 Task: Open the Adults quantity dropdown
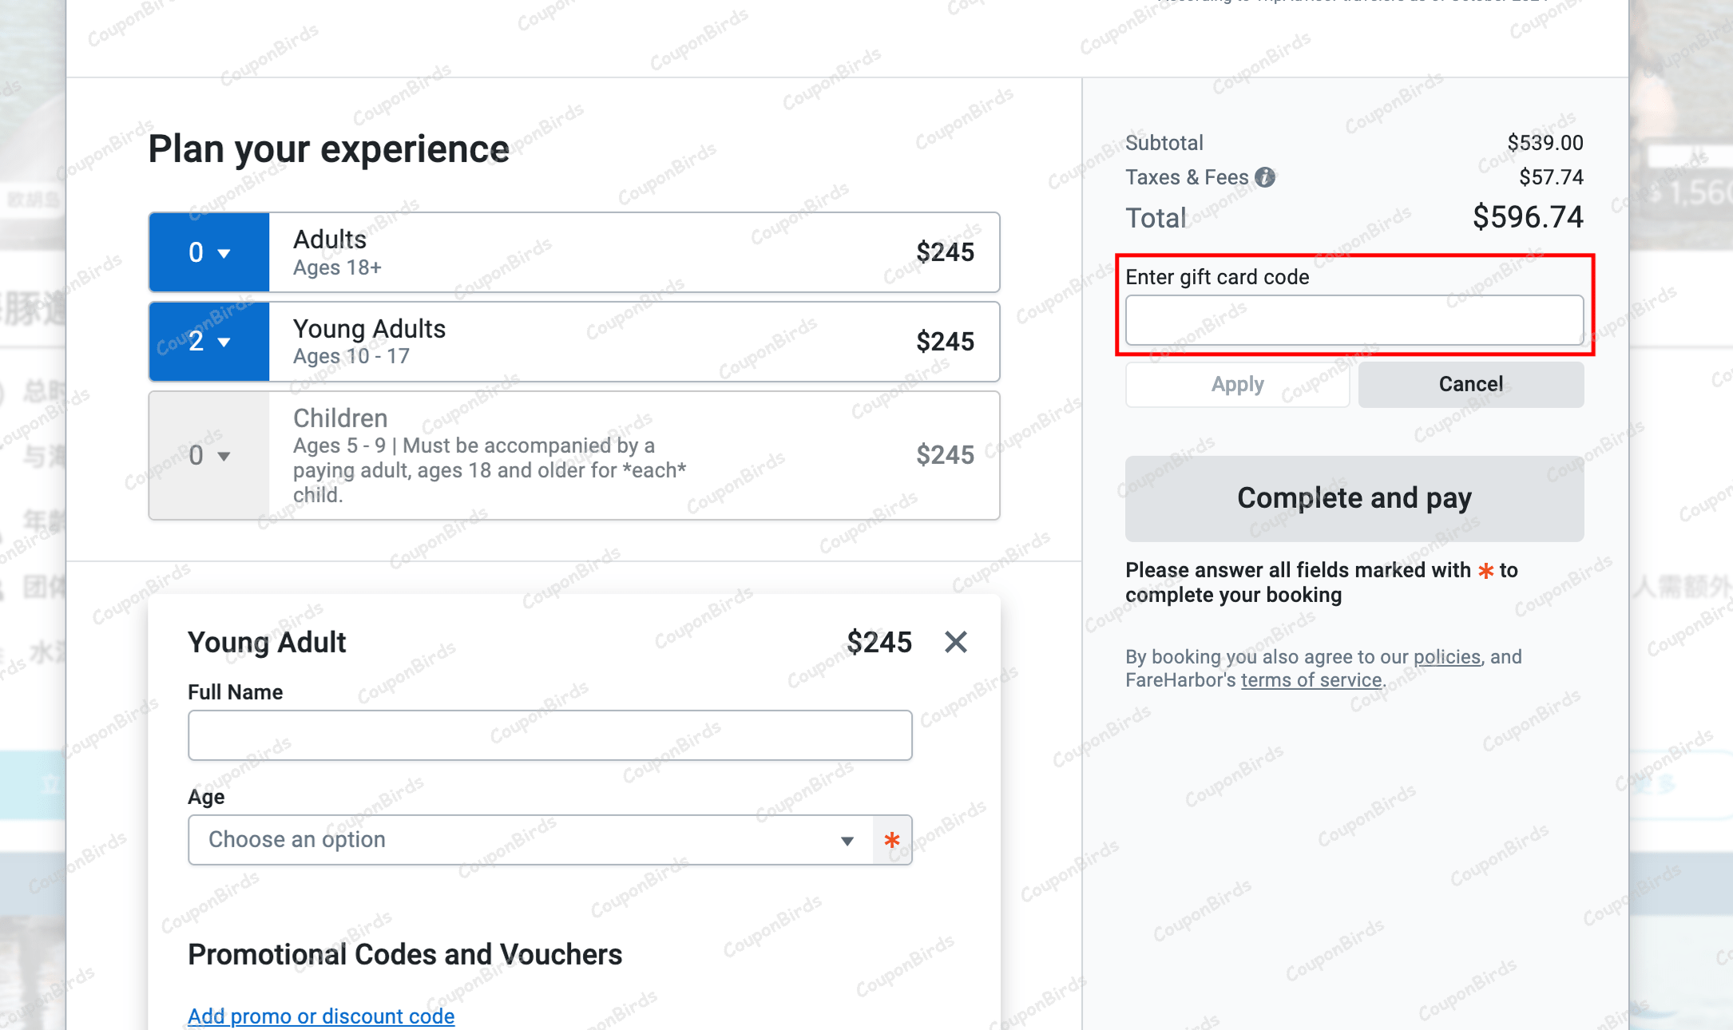(209, 252)
